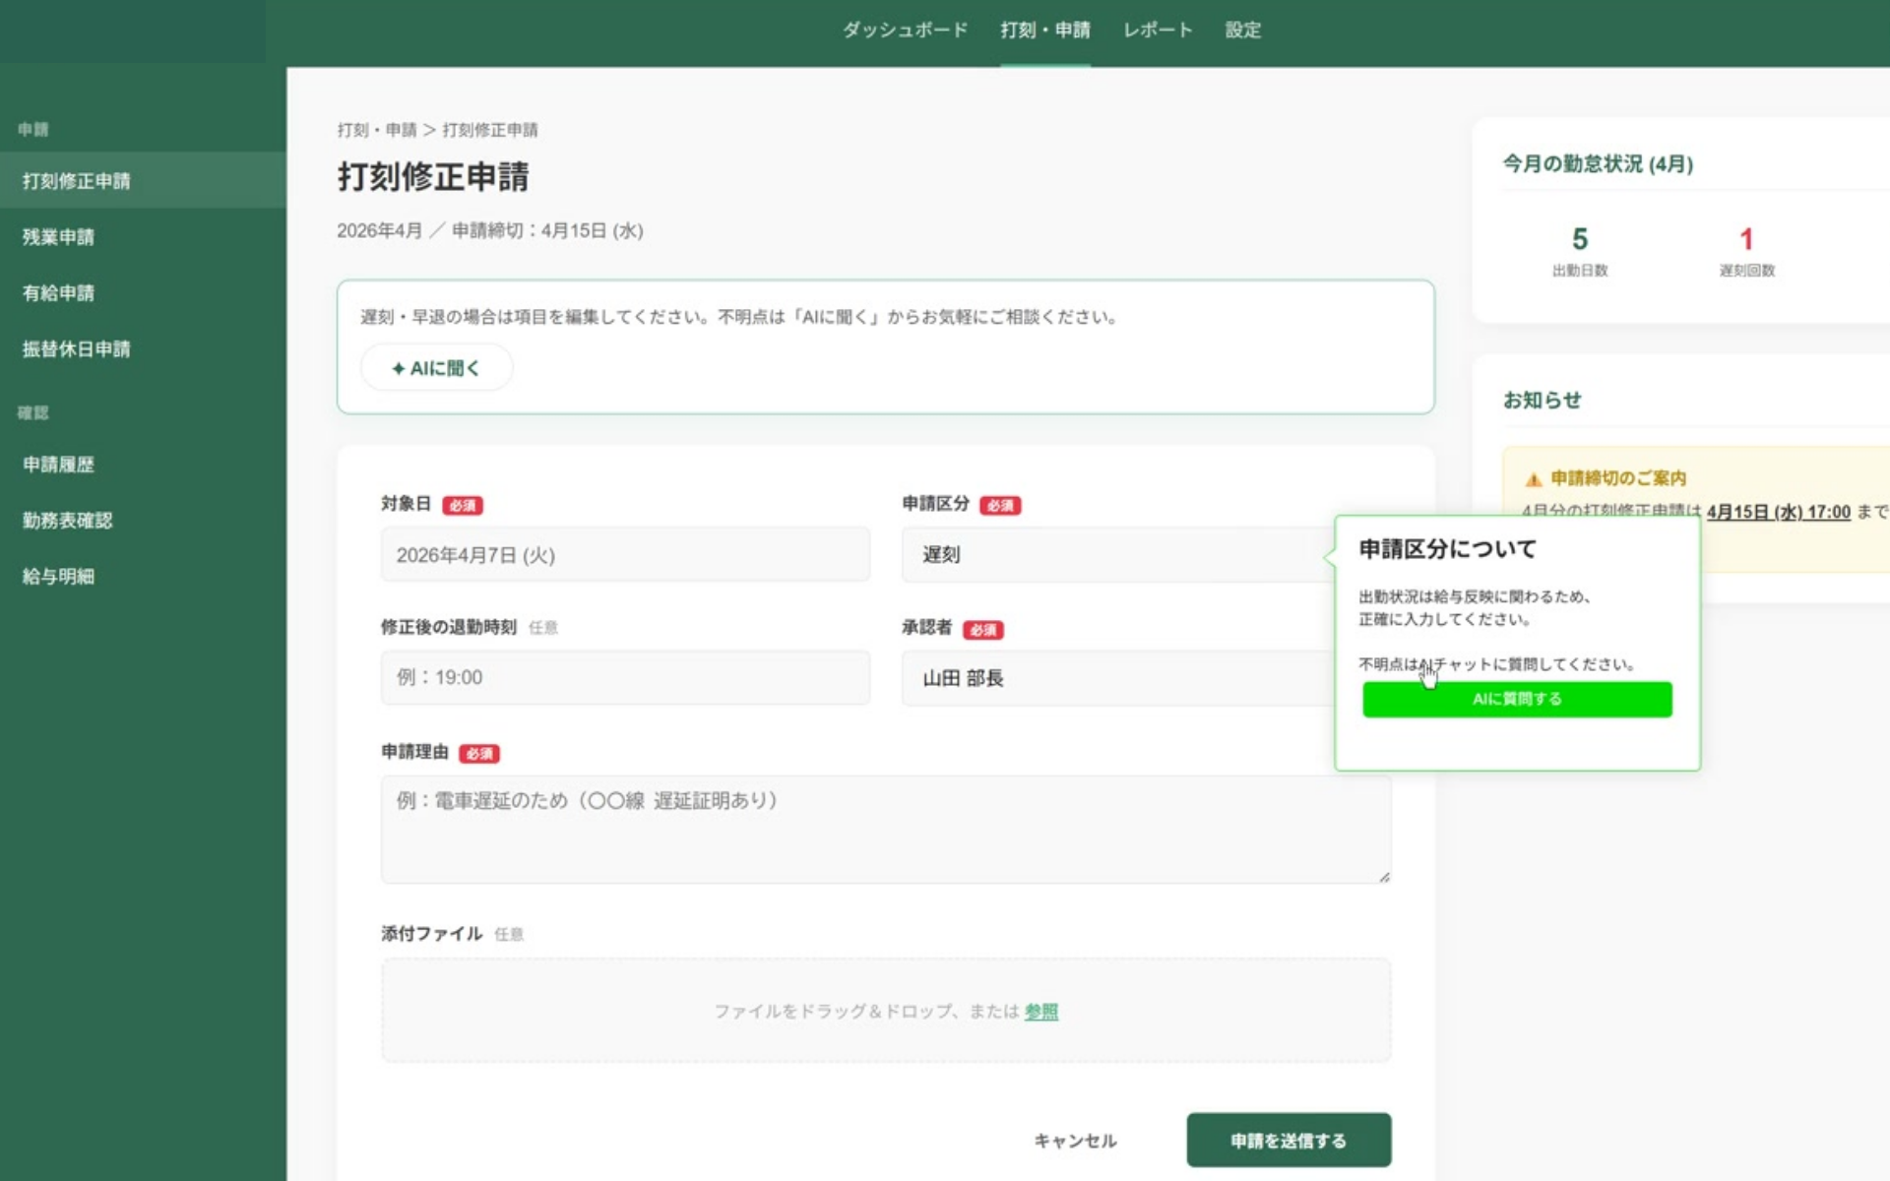The height and width of the screenshot is (1181, 1890).
Task: Open 振替休日申請 from the sidebar
Action: point(77,349)
